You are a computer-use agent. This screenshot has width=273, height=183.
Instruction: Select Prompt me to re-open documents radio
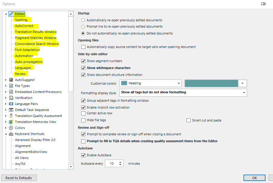[x=83, y=27]
